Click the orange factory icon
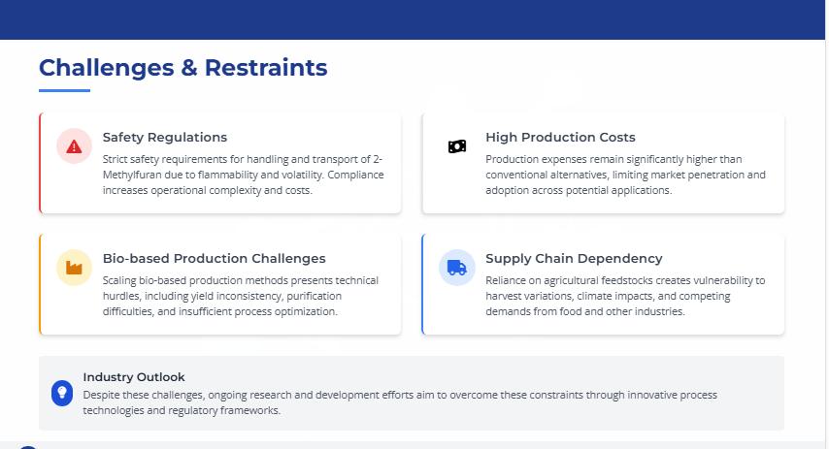 [x=74, y=268]
